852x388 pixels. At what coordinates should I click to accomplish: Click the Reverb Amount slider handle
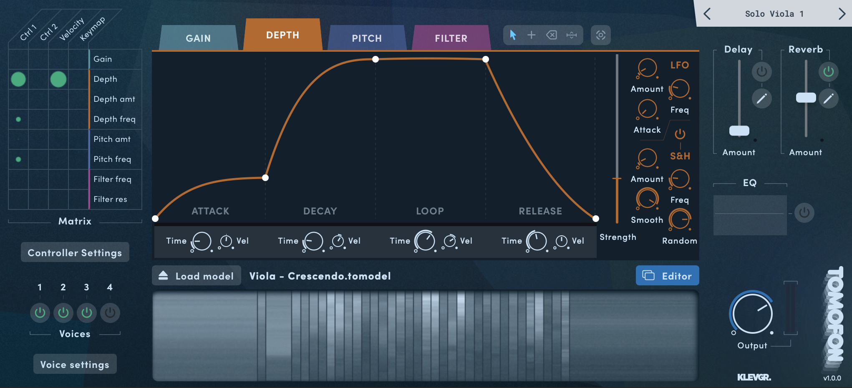point(806,98)
